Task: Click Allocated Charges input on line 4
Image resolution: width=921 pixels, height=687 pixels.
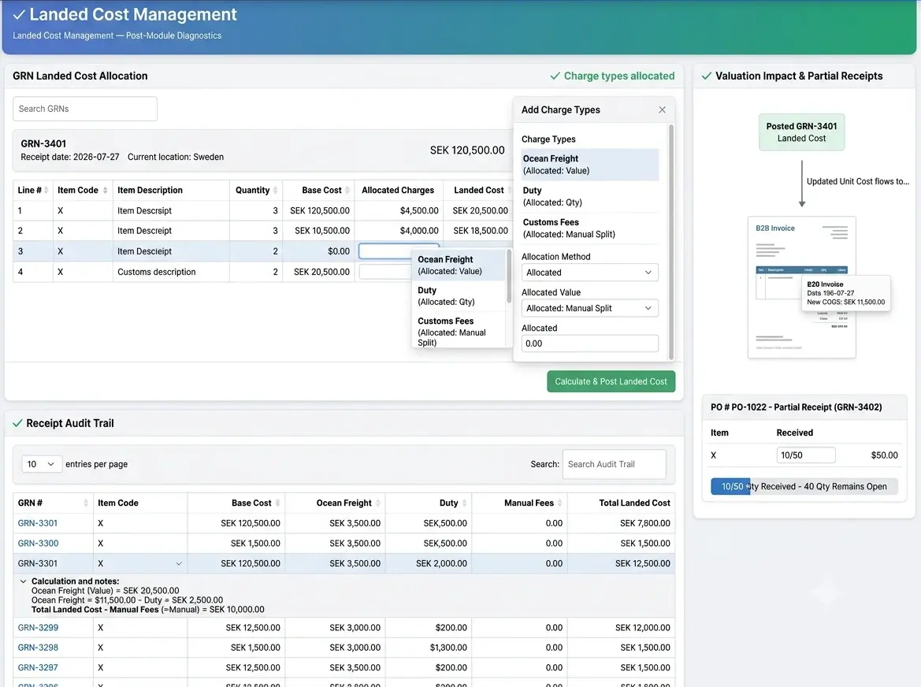Action: [385, 272]
